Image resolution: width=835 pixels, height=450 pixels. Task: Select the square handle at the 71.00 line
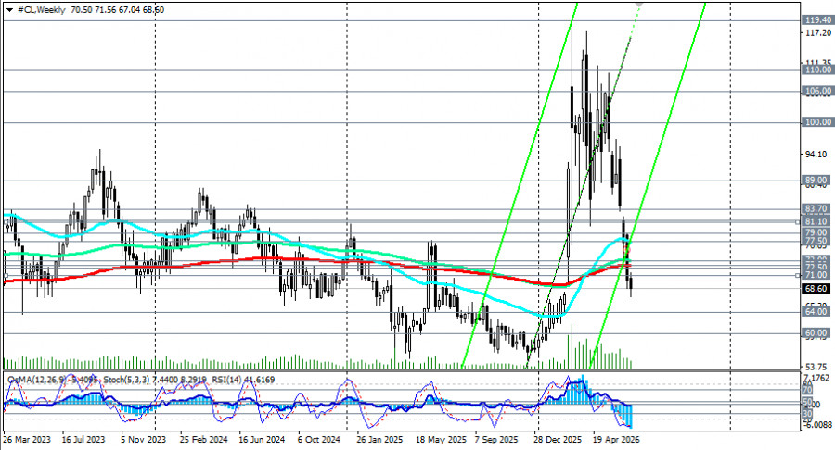(x=798, y=275)
